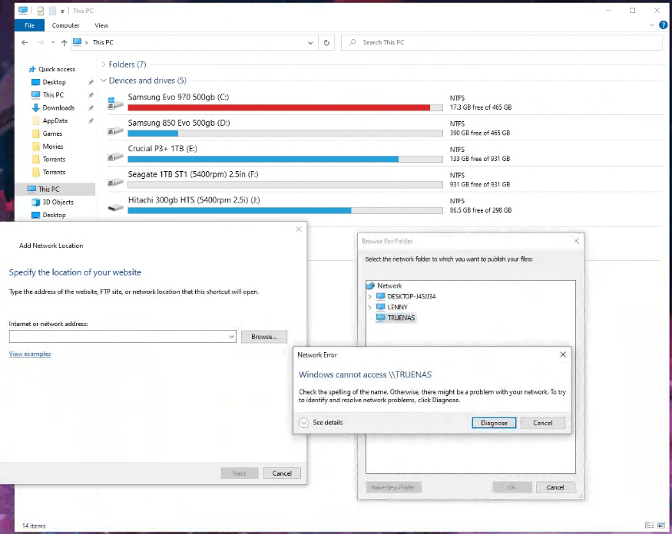Open Explorer Help icon
The width and height of the screenshot is (672, 534).
click(x=663, y=25)
